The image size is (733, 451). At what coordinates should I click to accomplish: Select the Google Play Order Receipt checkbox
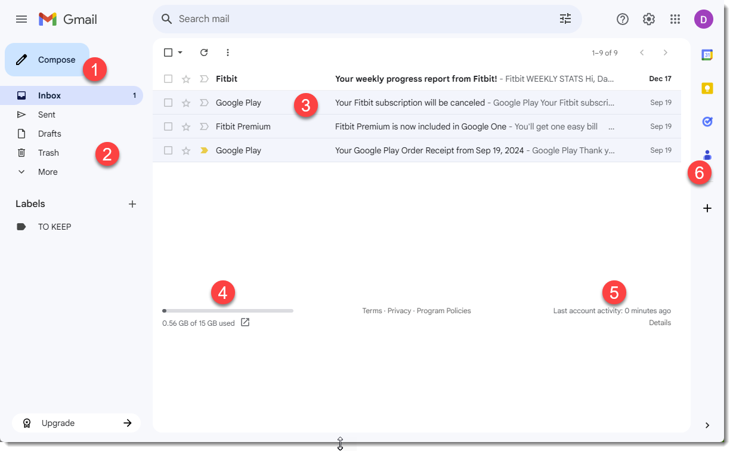(168, 150)
